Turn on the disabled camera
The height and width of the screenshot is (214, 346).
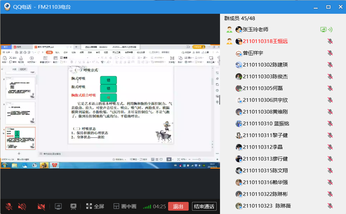pos(41,206)
